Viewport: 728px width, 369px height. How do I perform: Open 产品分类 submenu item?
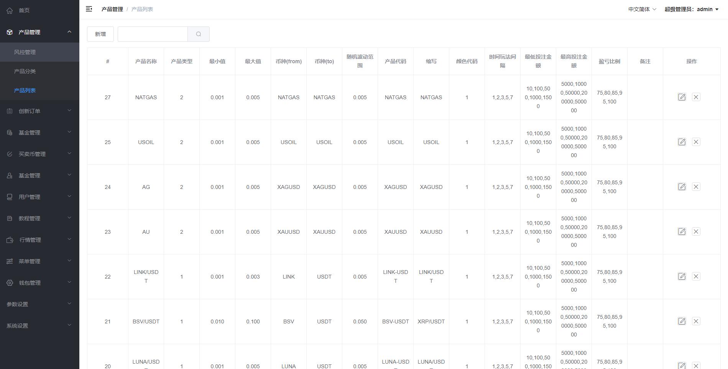point(25,71)
